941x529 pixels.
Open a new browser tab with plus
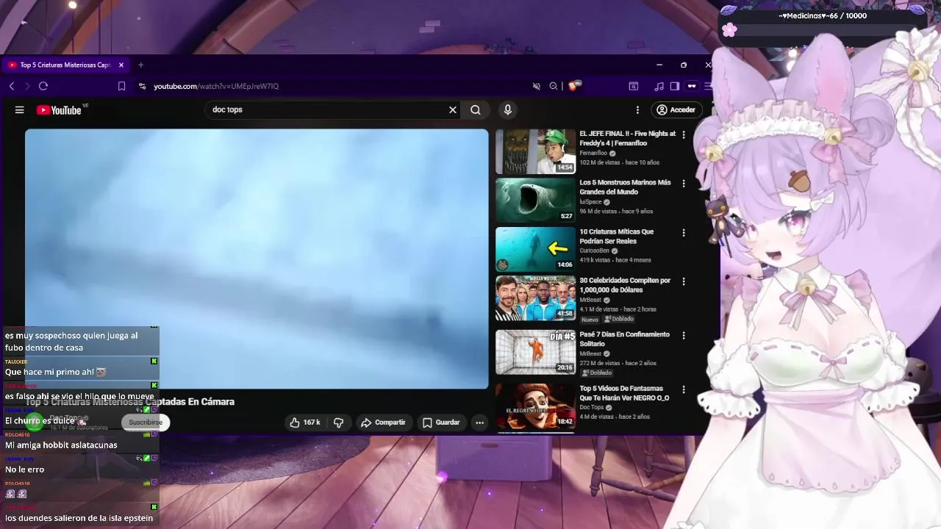pos(140,65)
